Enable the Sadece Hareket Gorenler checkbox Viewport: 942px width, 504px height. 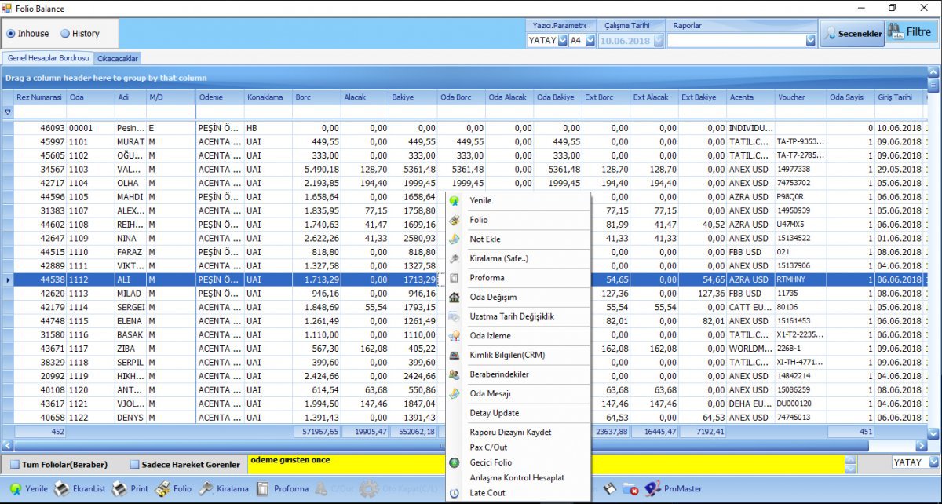pos(135,464)
